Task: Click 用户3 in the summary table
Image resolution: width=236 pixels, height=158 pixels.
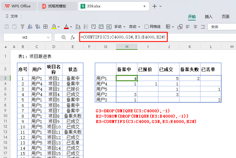Action: coord(106,100)
